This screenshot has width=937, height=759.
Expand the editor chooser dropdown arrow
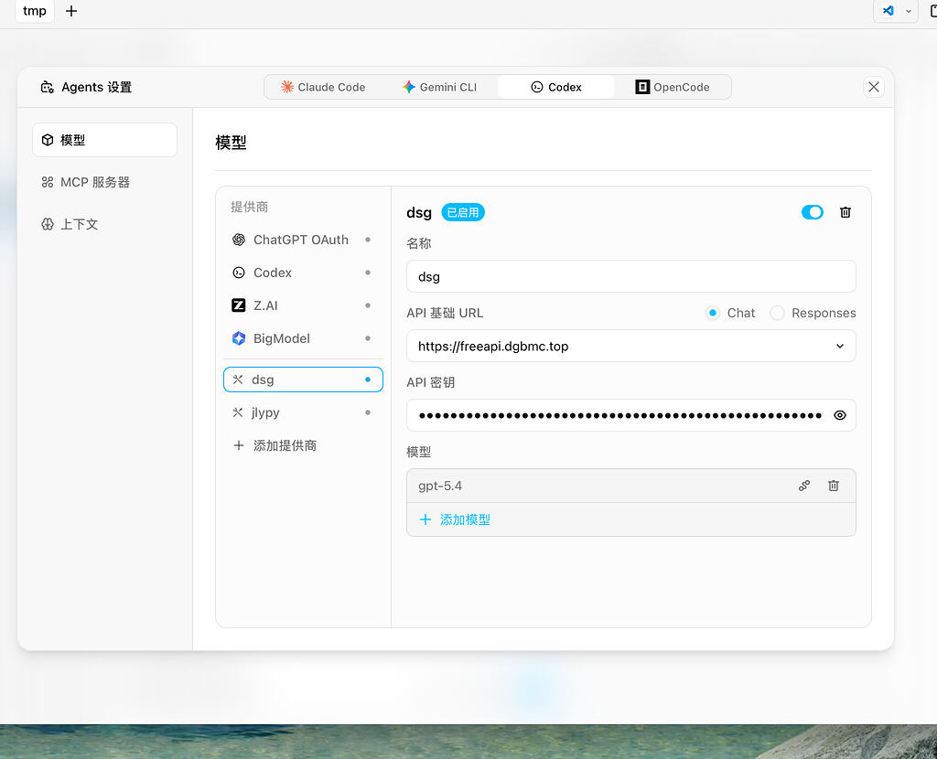tap(909, 11)
